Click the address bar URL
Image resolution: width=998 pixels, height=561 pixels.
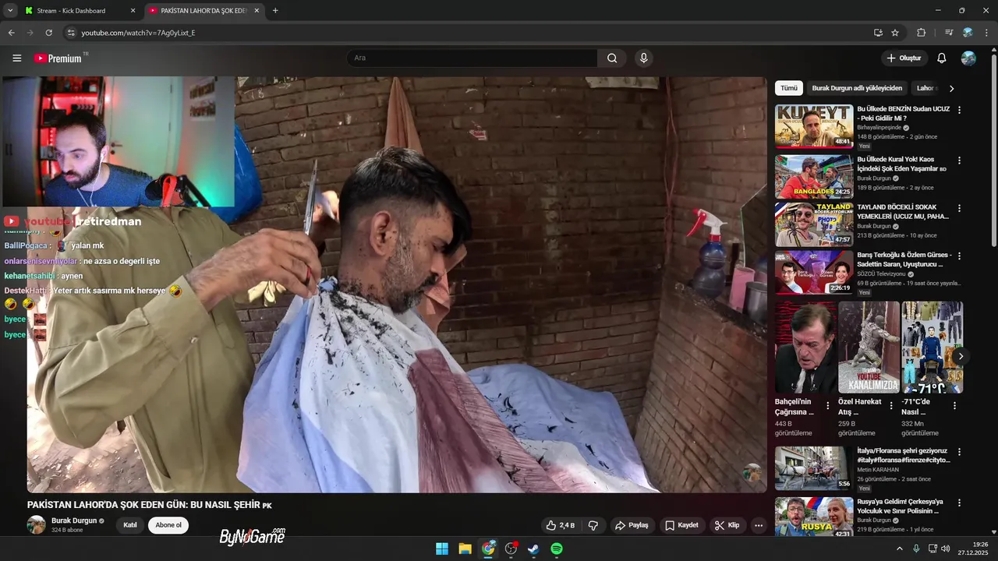[x=138, y=33]
